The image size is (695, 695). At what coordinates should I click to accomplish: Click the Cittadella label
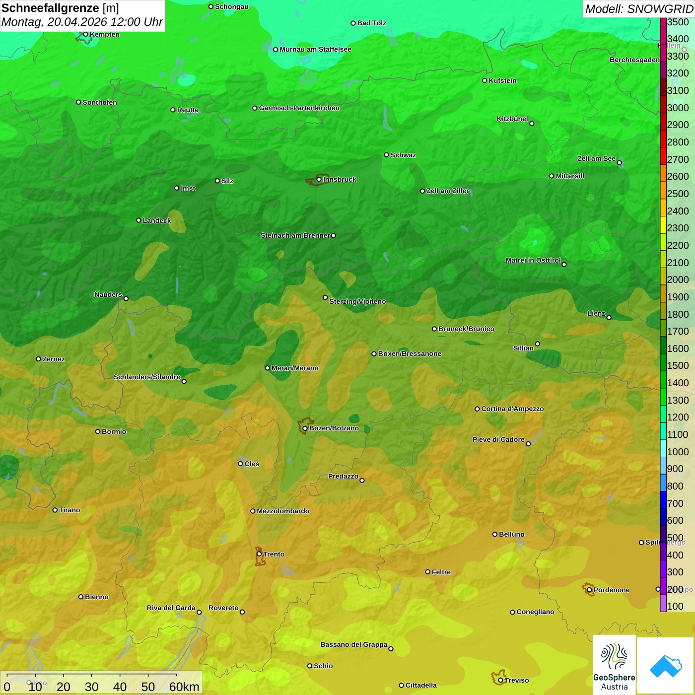point(421,685)
